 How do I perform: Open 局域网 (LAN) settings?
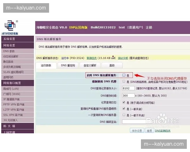coord(17,89)
